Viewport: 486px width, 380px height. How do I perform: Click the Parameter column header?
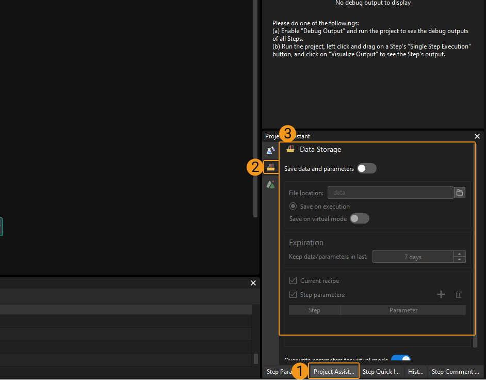click(x=403, y=310)
